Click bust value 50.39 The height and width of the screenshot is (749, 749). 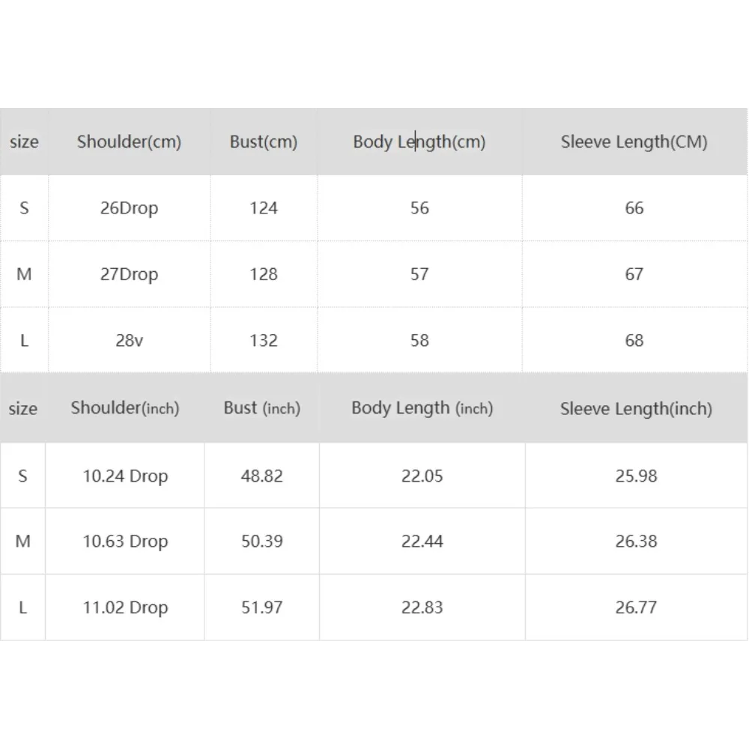[x=261, y=541]
